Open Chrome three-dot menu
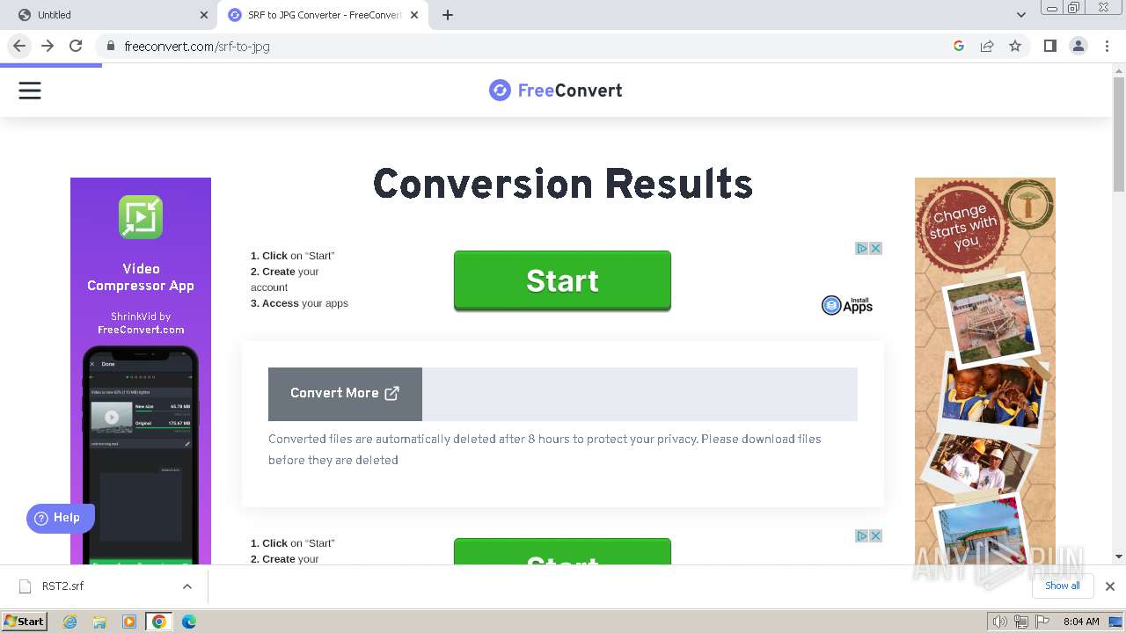 click(1107, 46)
